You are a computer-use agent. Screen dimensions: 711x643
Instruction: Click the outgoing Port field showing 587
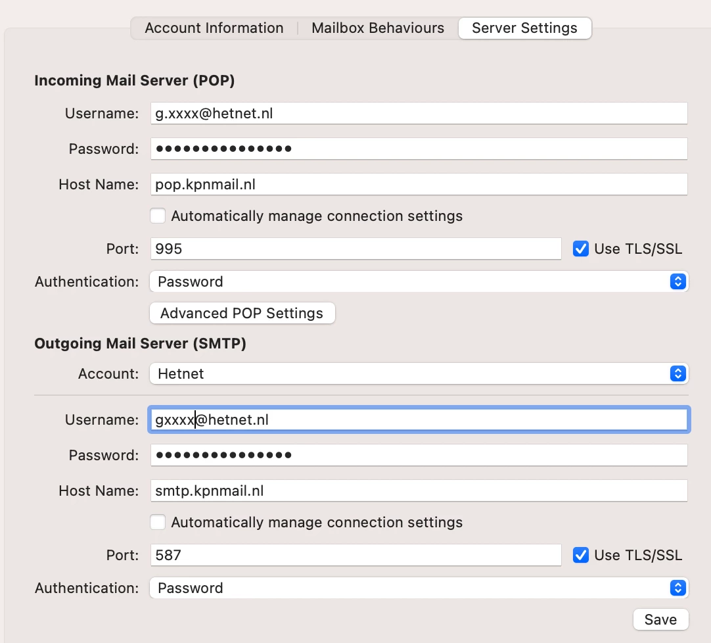point(355,555)
